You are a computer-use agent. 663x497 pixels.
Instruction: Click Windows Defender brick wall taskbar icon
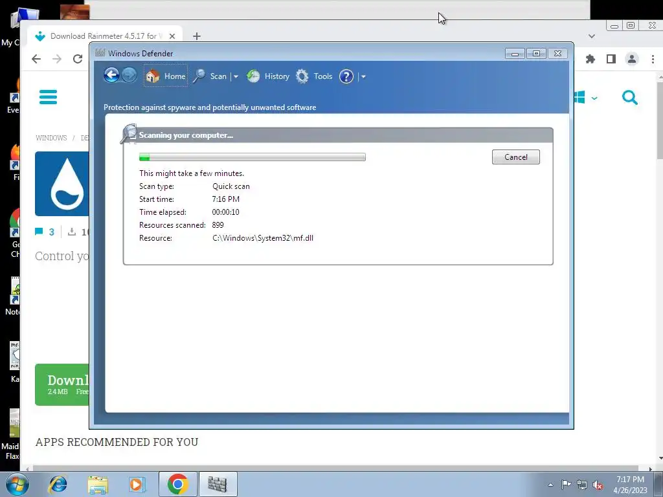tap(218, 484)
